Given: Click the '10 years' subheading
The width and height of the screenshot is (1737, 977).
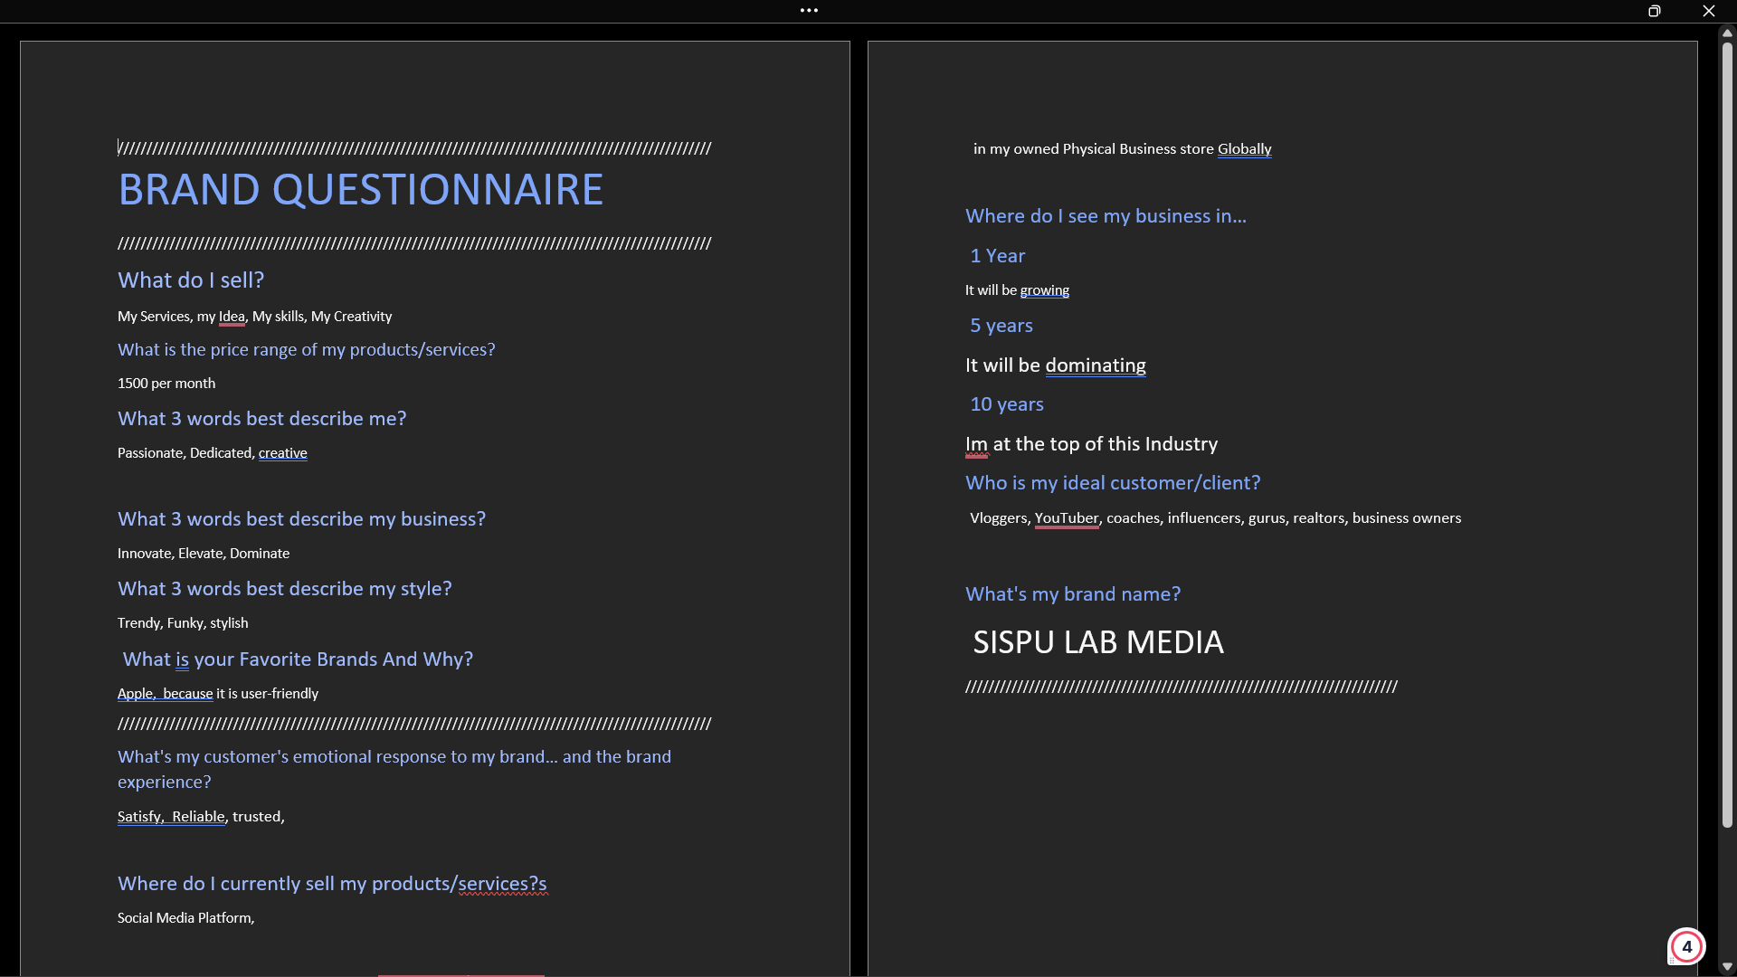Looking at the screenshot, I should pyautogui.click(x=1006, y=404).
